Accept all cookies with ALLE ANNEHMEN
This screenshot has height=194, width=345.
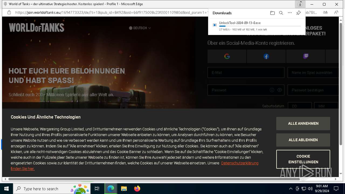(x=303, y=123)
